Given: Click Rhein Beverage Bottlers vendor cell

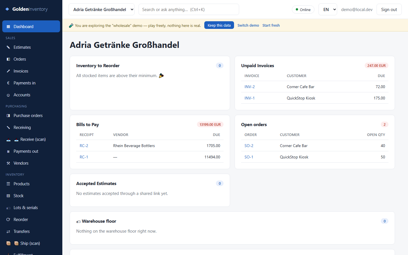Looking at the screenshot, I should pyautogui.click(x=134, y=146).
